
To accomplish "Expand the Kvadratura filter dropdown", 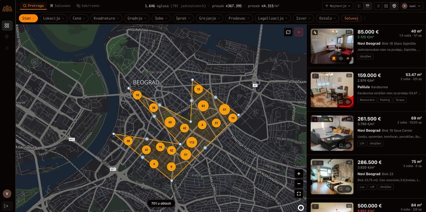I will [106, 18].
